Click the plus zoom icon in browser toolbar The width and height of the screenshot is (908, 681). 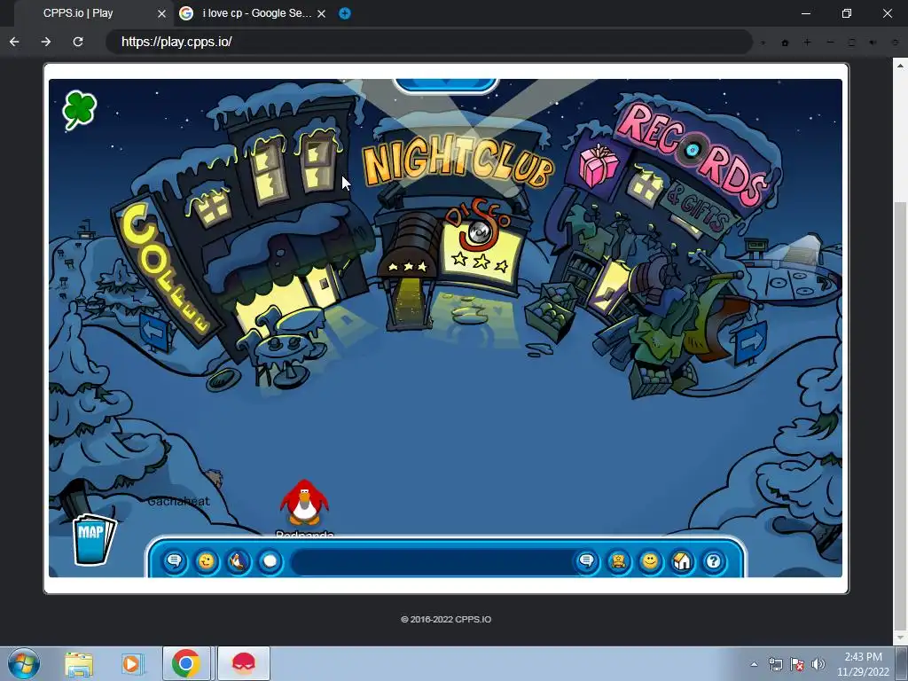[807, 43]
